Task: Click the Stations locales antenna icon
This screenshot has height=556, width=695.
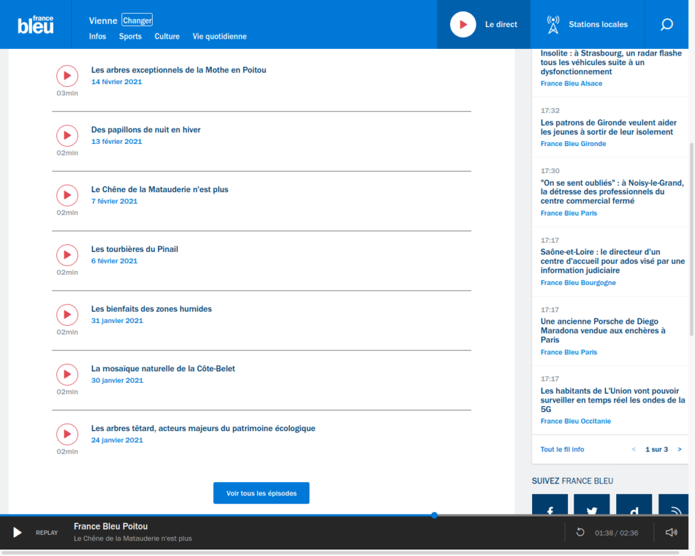Action: pos(553,24)
